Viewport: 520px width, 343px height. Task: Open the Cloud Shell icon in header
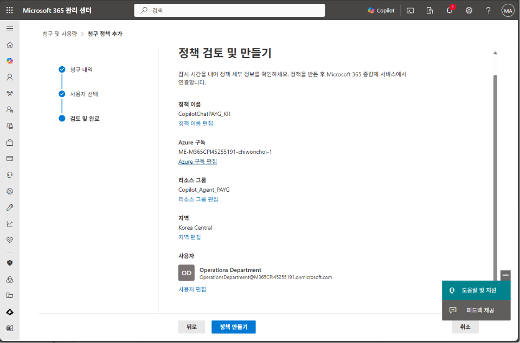point(410,11)
